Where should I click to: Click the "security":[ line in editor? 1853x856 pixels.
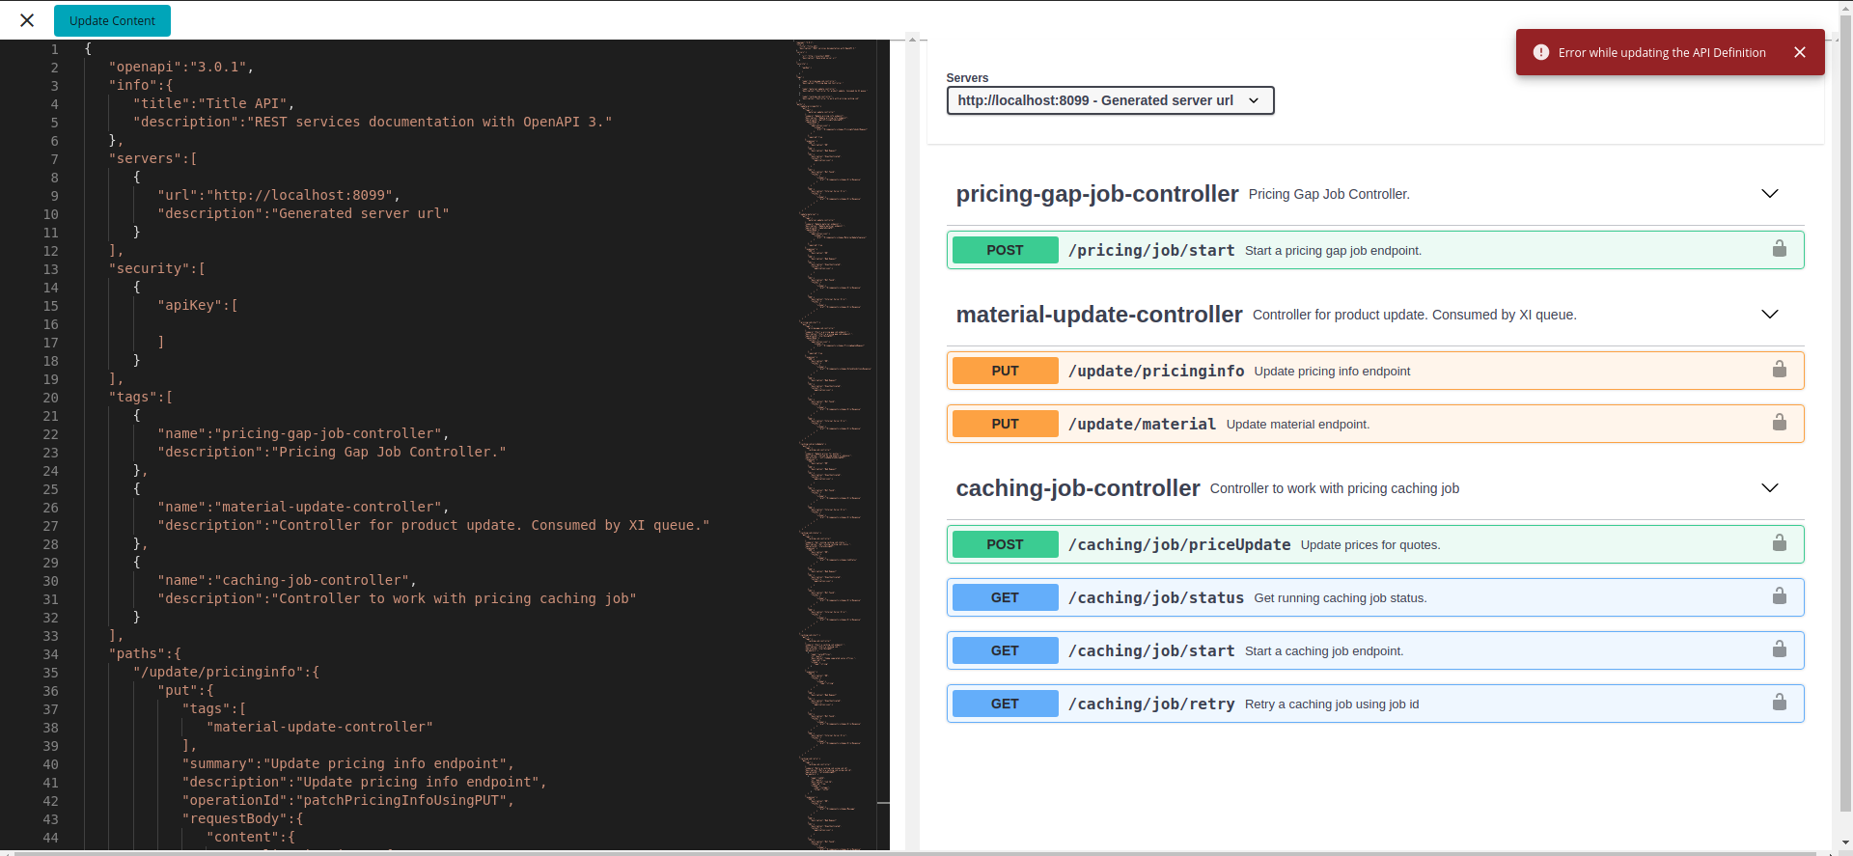click(157, 268)
